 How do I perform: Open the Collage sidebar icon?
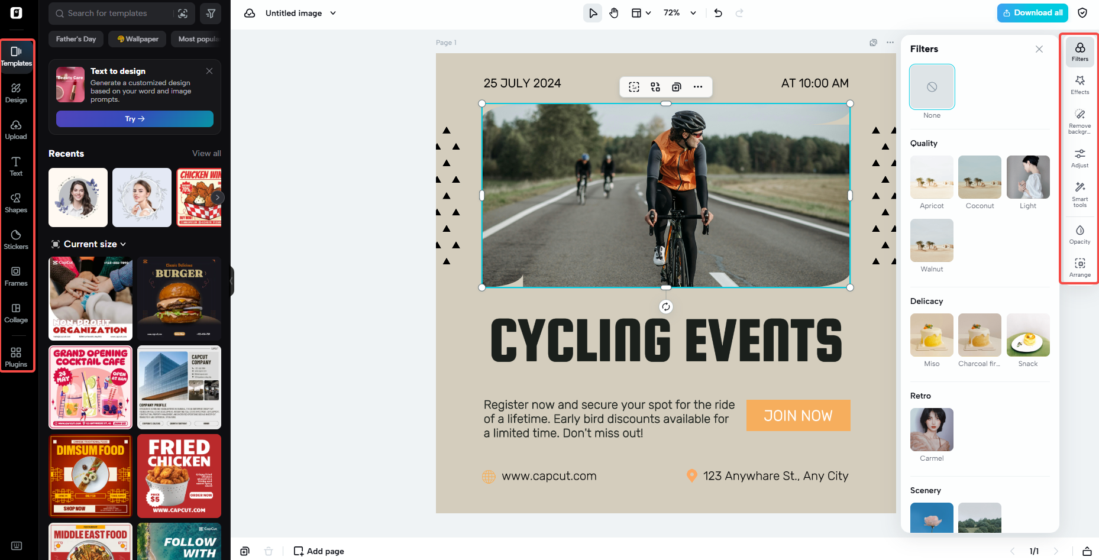click(x=16, y=313)
